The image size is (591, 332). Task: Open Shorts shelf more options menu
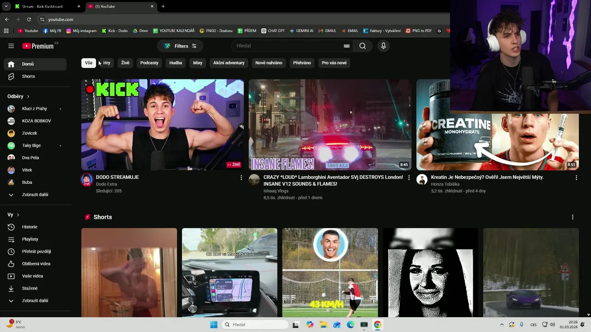point(573,217)
